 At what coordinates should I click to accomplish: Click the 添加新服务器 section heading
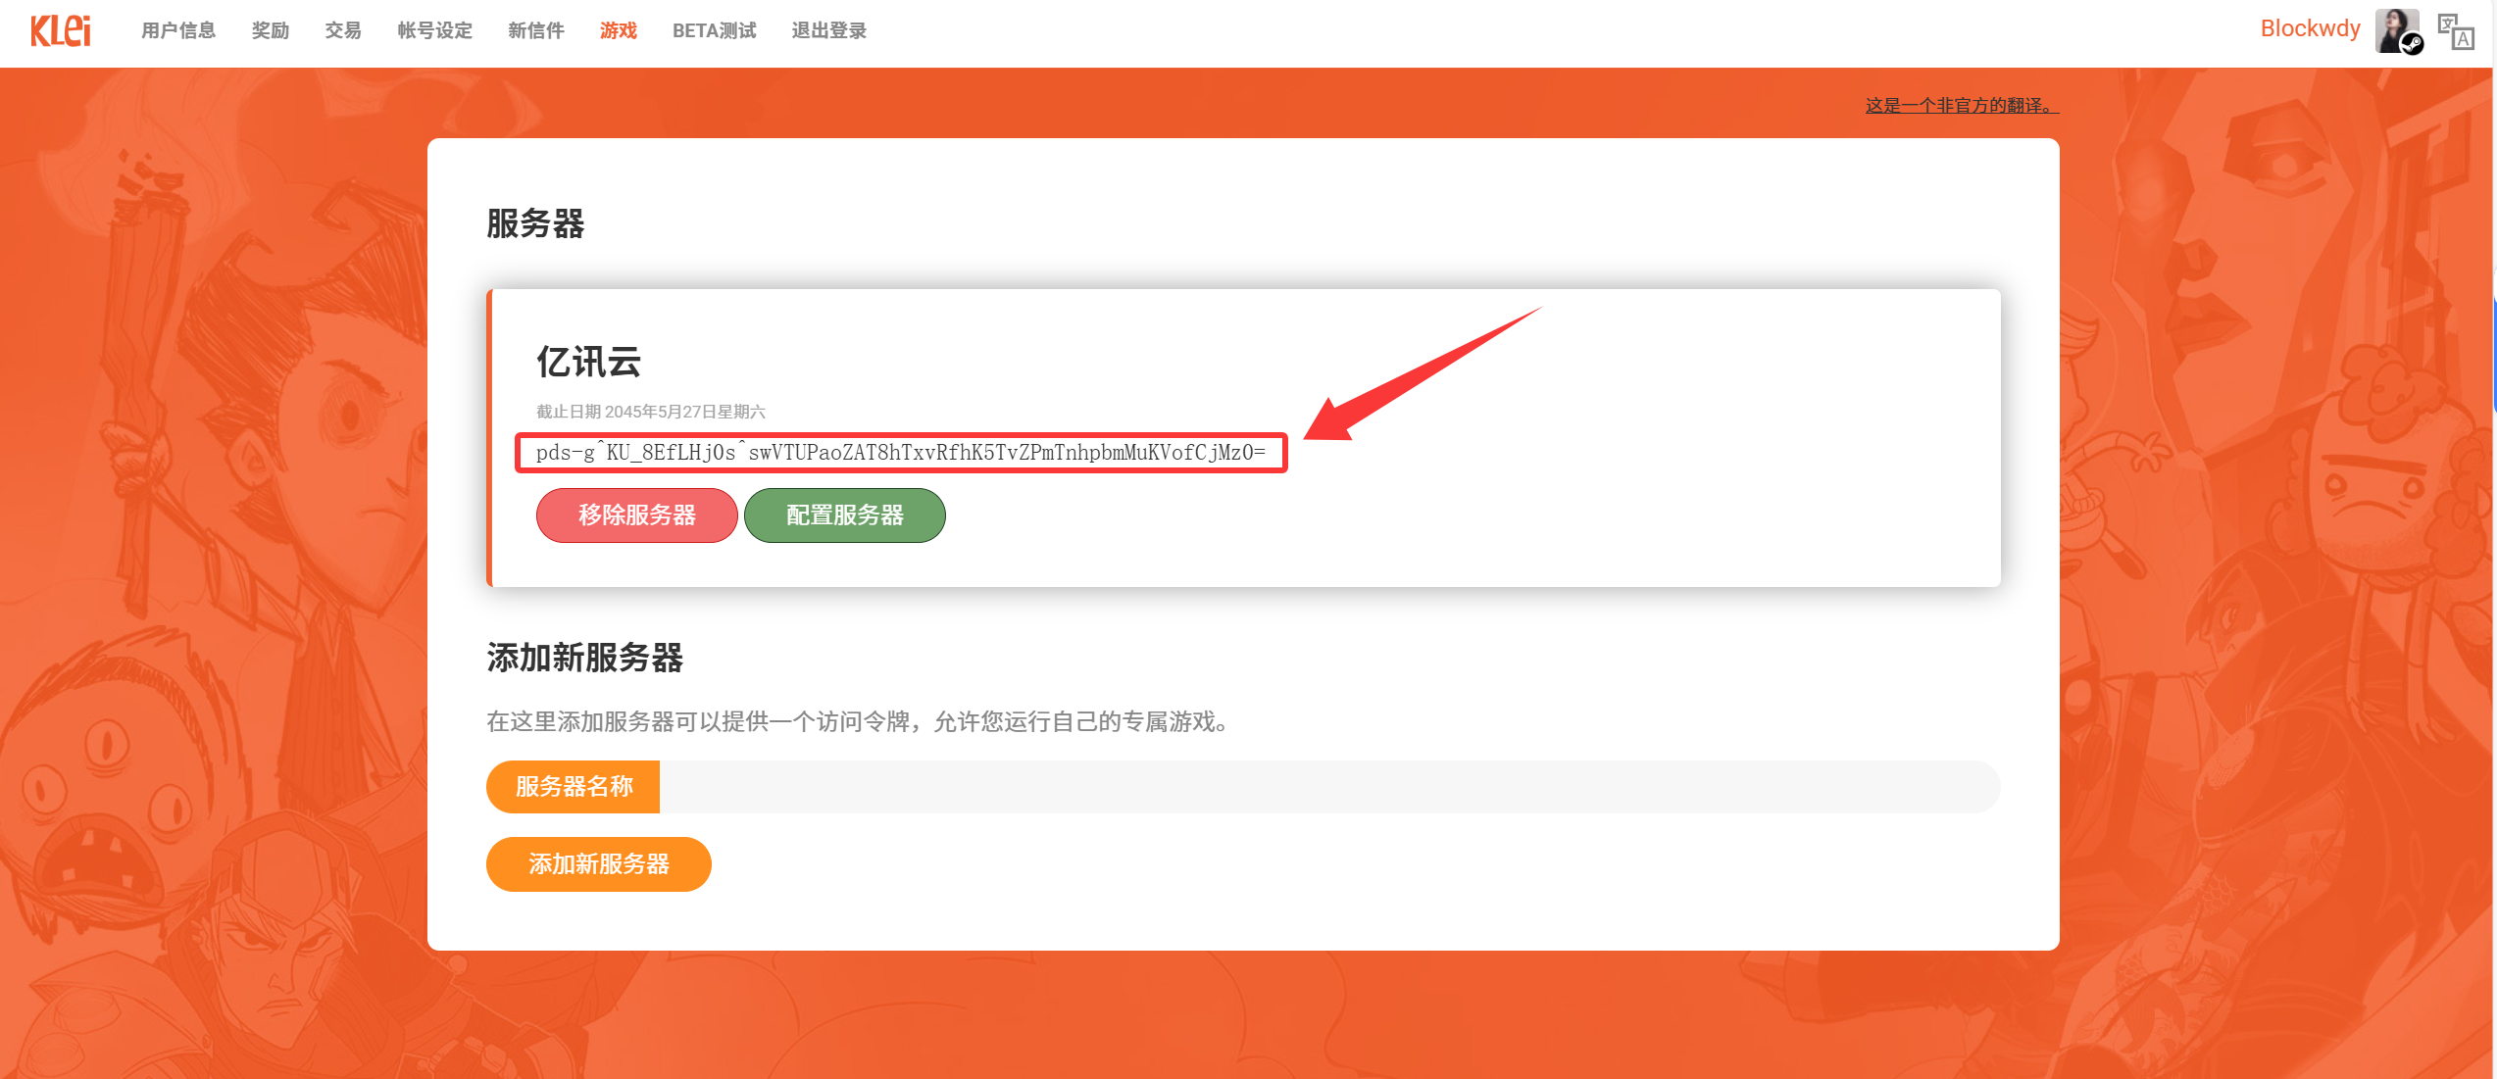(x=585, y=658)
